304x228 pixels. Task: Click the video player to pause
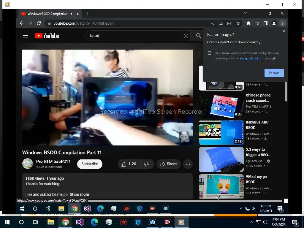[x=107, y=97]
